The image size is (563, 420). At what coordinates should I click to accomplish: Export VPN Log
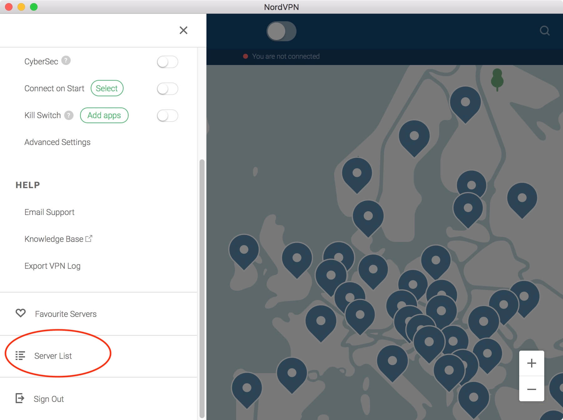(53, 266)
